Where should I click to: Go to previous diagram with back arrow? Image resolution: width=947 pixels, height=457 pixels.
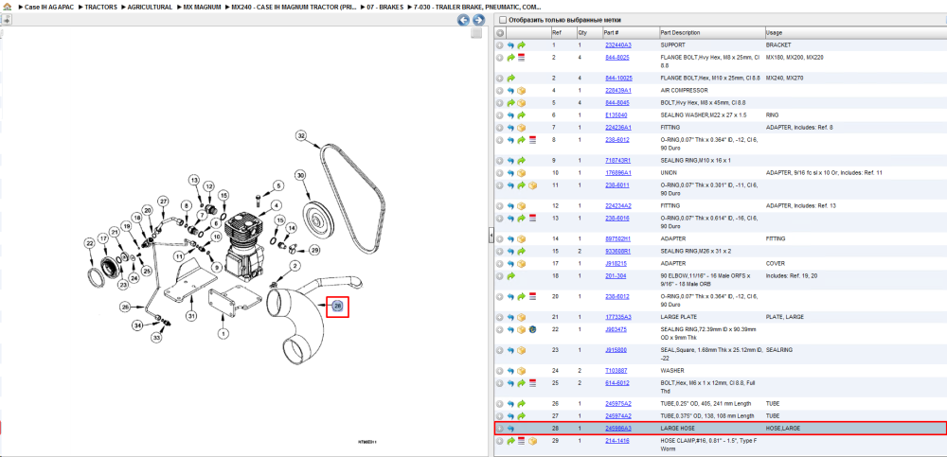pos(463,20)
